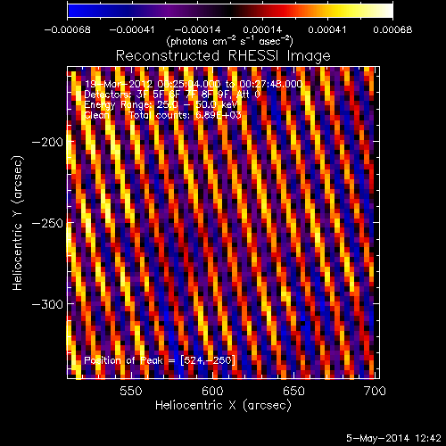Click the "Position of Peak = [524,-250]" annotation
This screenshot has width=446, height=446.
click(160, 360)
